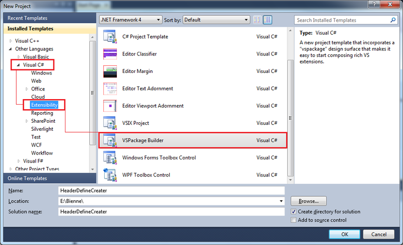This screenshot has height=245, width=403.
Task: Open the .NET Framework 4 dropdown
Action: (131, 20)
